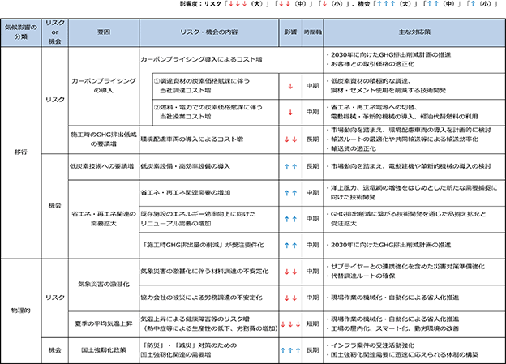Click the double blue arrows in 低炭素設備 row
Image resolution: width=506 pixels, height=364 pixels.
(290, 167)
